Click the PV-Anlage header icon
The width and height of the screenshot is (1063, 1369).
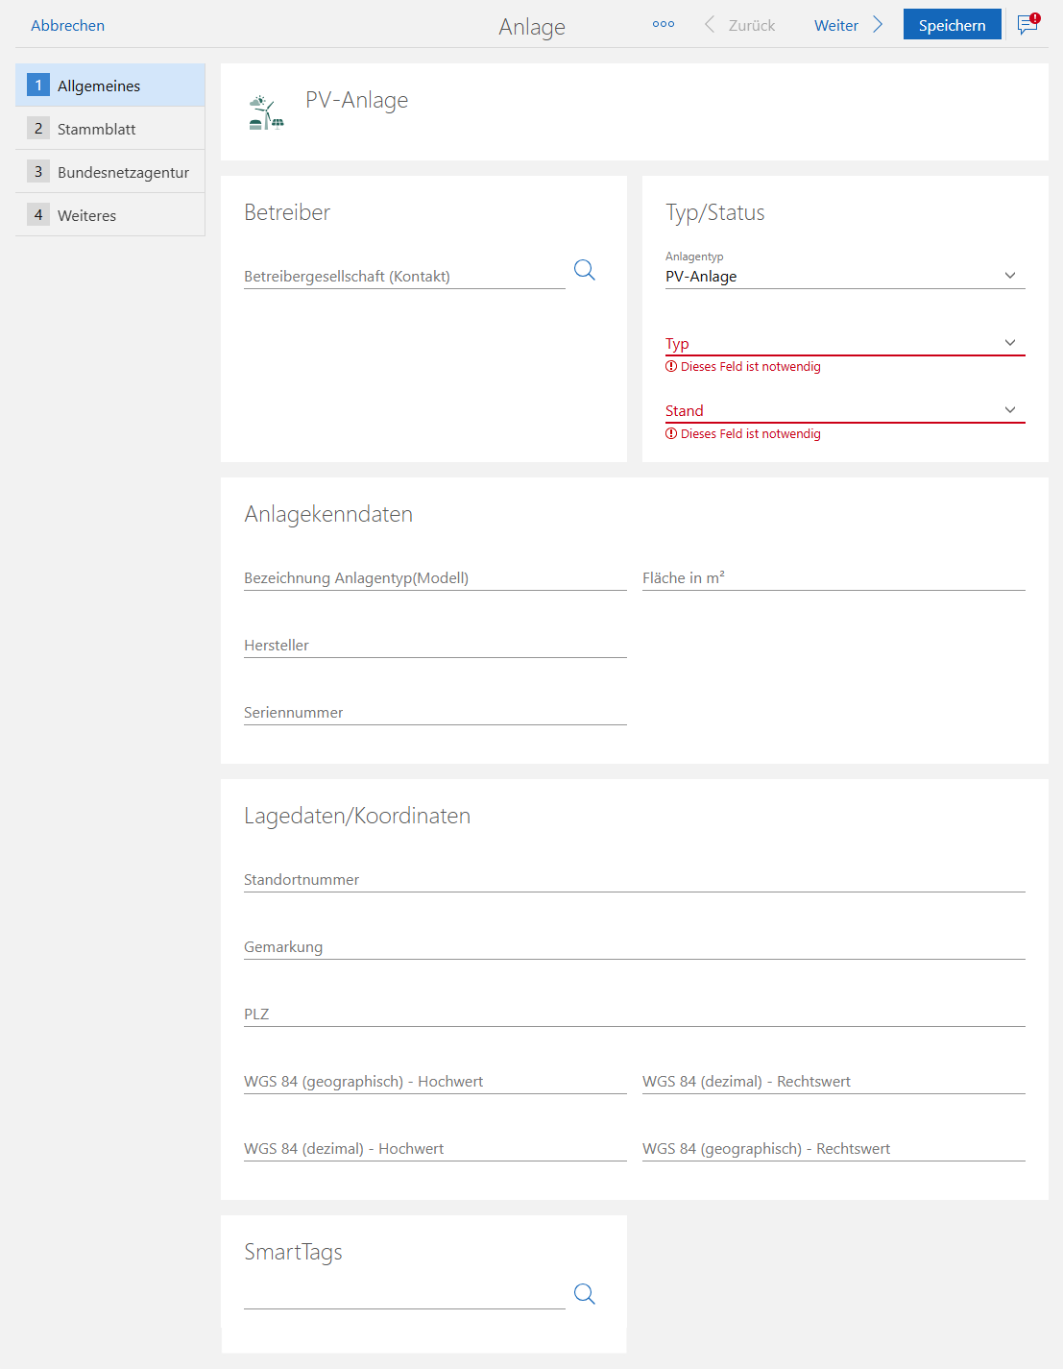click(x=266, y=110)
